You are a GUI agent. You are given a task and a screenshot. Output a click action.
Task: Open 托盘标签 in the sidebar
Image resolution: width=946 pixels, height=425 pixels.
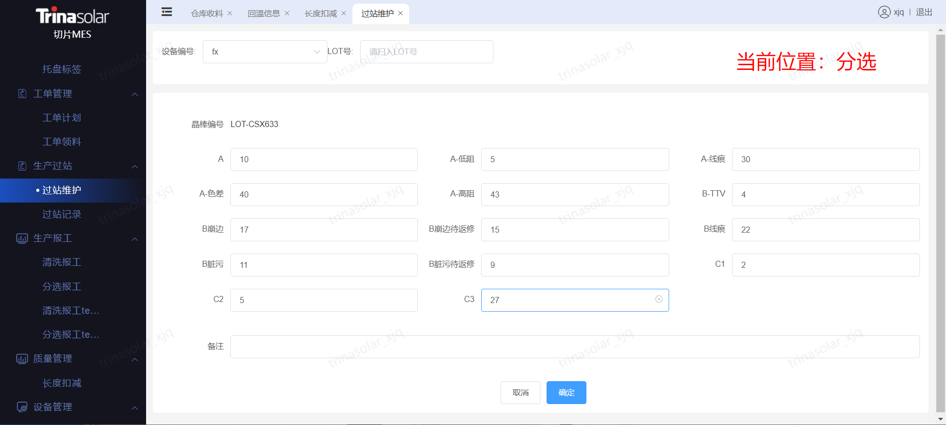click(62, 69)
